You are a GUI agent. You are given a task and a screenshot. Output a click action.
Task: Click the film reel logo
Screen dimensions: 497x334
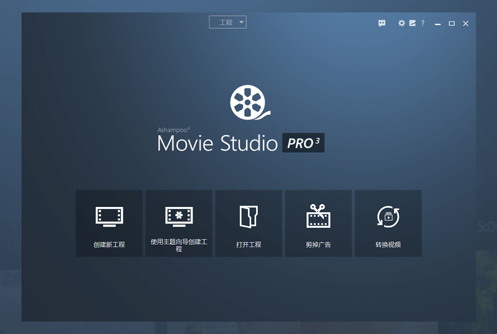click(x=250, y=102)
